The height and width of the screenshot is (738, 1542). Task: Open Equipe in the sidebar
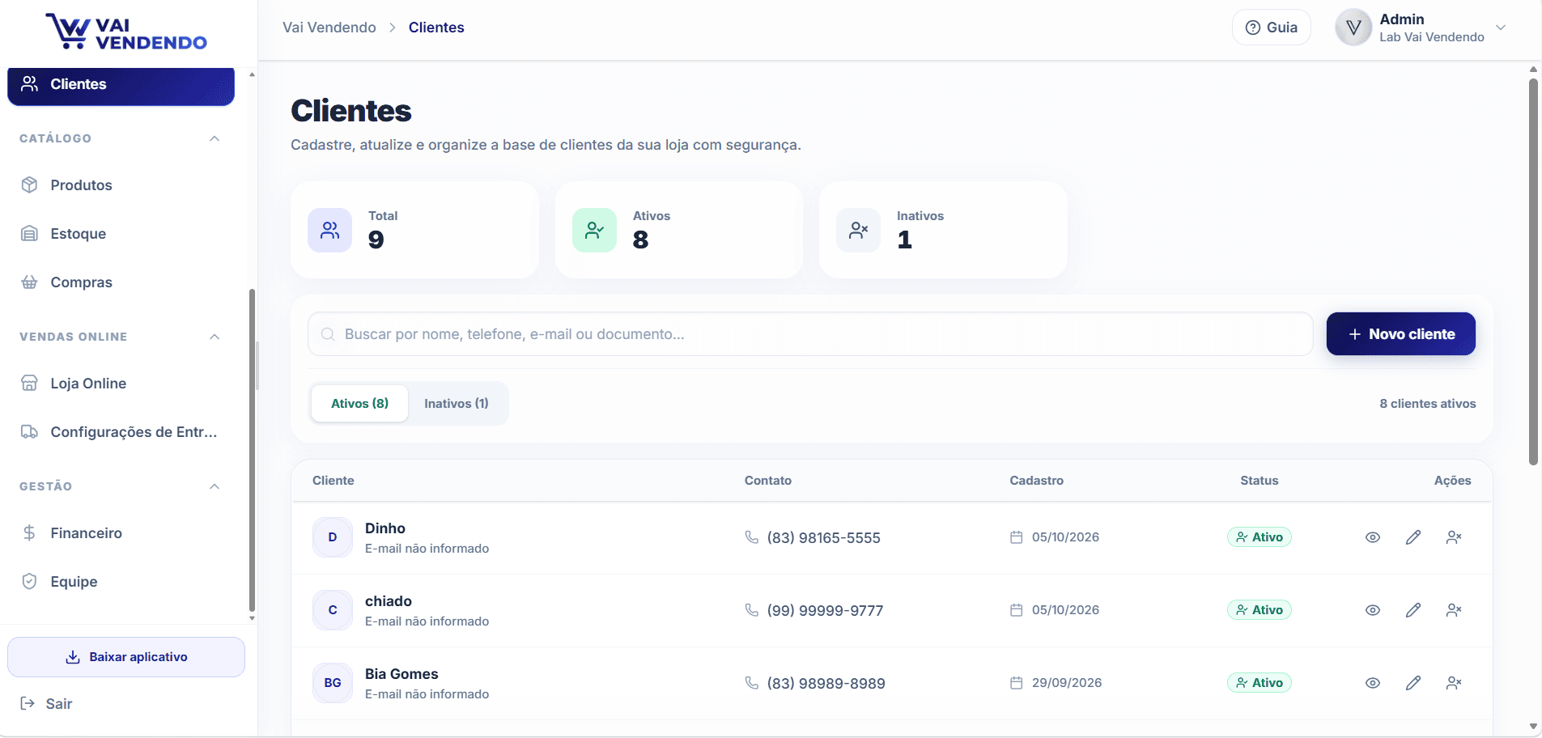pos(121,582)
